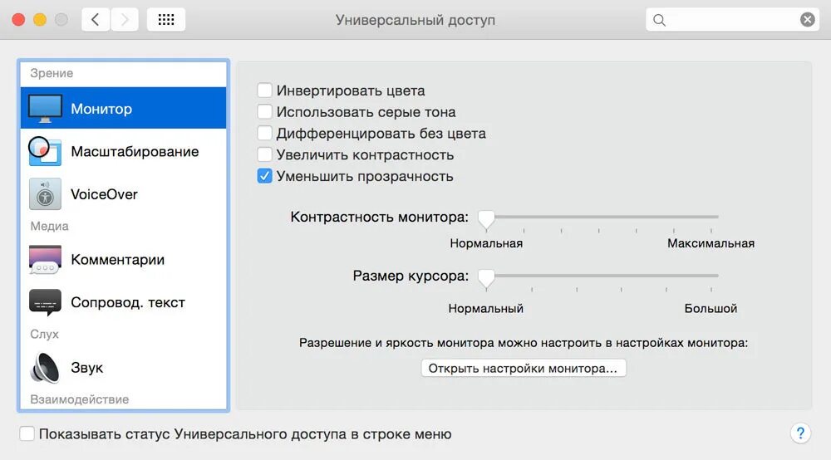831x460 pixels.
Task: Select the Звук sidebar item label
Action: (x=87, y=367)
